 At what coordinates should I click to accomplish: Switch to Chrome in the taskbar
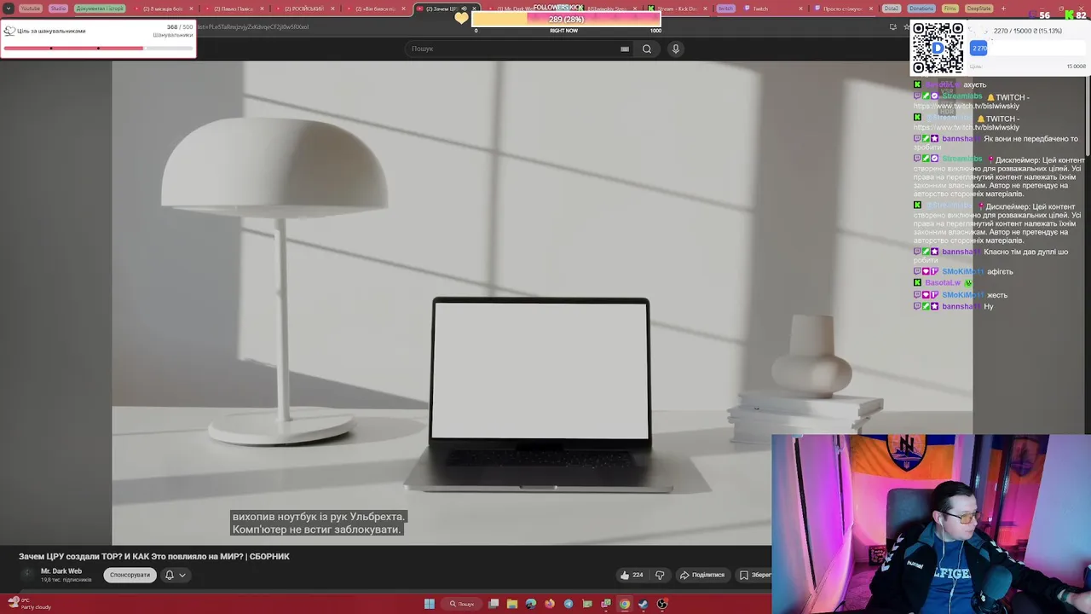click(x=625, y=604)
